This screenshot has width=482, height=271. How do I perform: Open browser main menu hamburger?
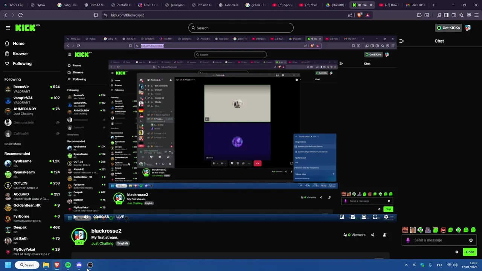pyautogui.click(x=476, y=15)
